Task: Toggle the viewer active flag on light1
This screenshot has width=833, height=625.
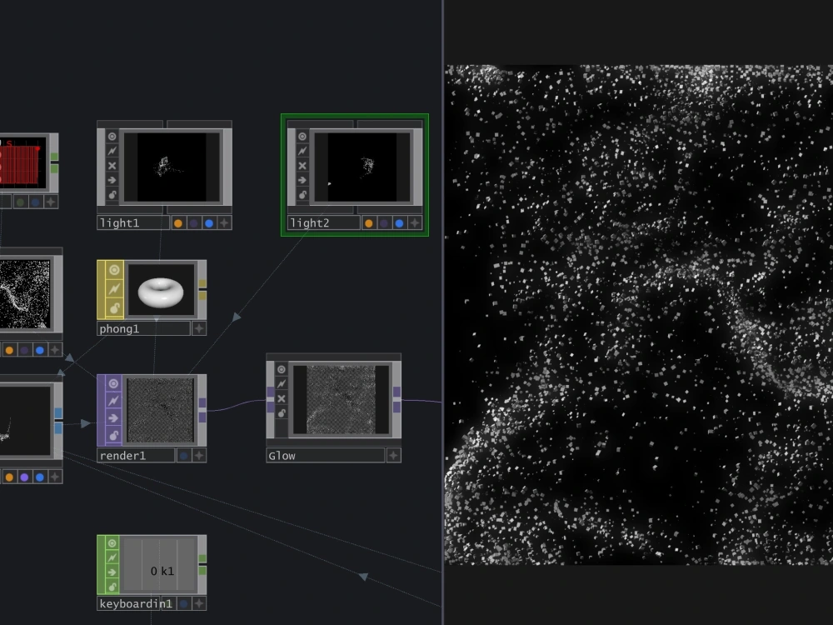Action: click(112, 136)
